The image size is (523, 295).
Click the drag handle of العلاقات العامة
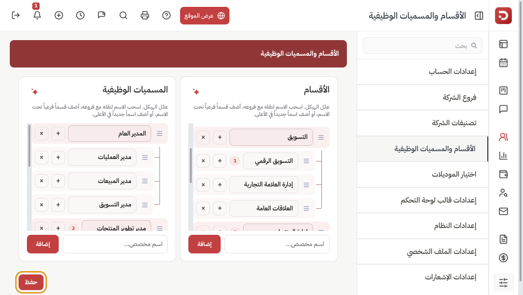point(307,208)
